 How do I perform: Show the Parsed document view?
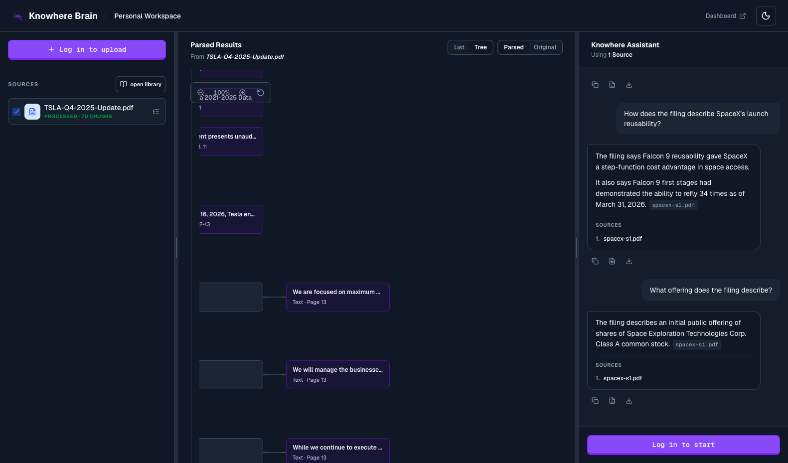click(x=513, y=47)
